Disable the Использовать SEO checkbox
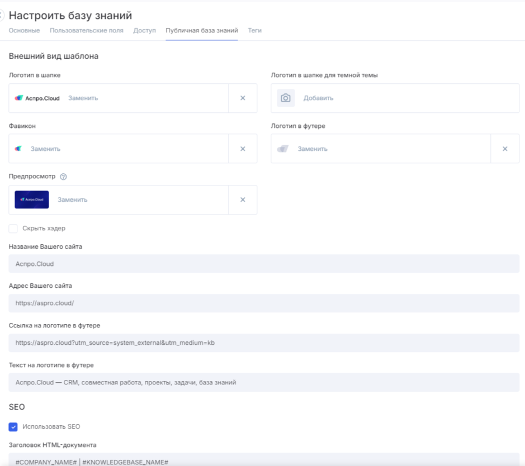Image resolution: width=525 pixels, height=466 pixels. tap(13, 427)
